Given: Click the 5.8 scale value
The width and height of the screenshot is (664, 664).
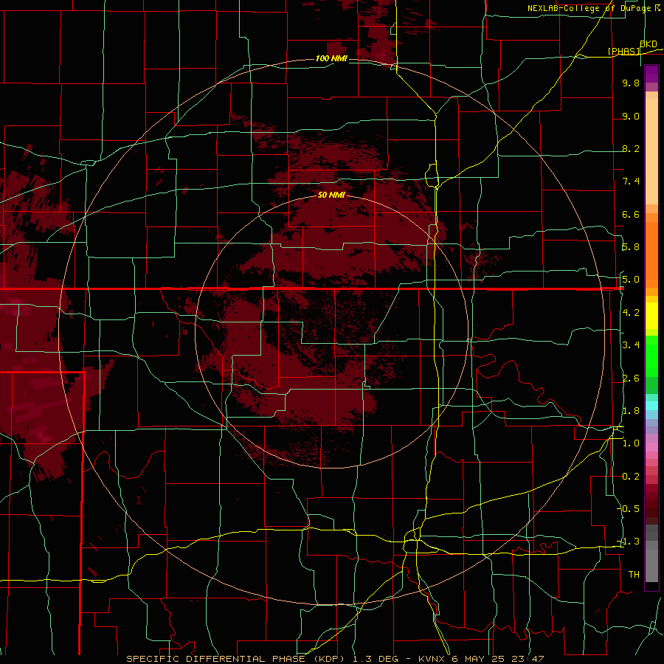Looking at the screenshot, I should 631,247.
